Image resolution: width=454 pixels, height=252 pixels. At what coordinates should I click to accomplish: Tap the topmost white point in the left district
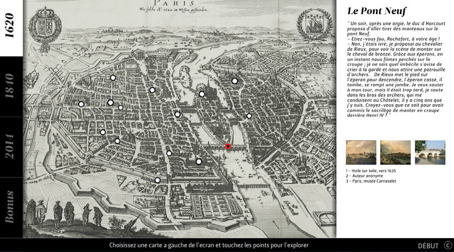[113, 78]
